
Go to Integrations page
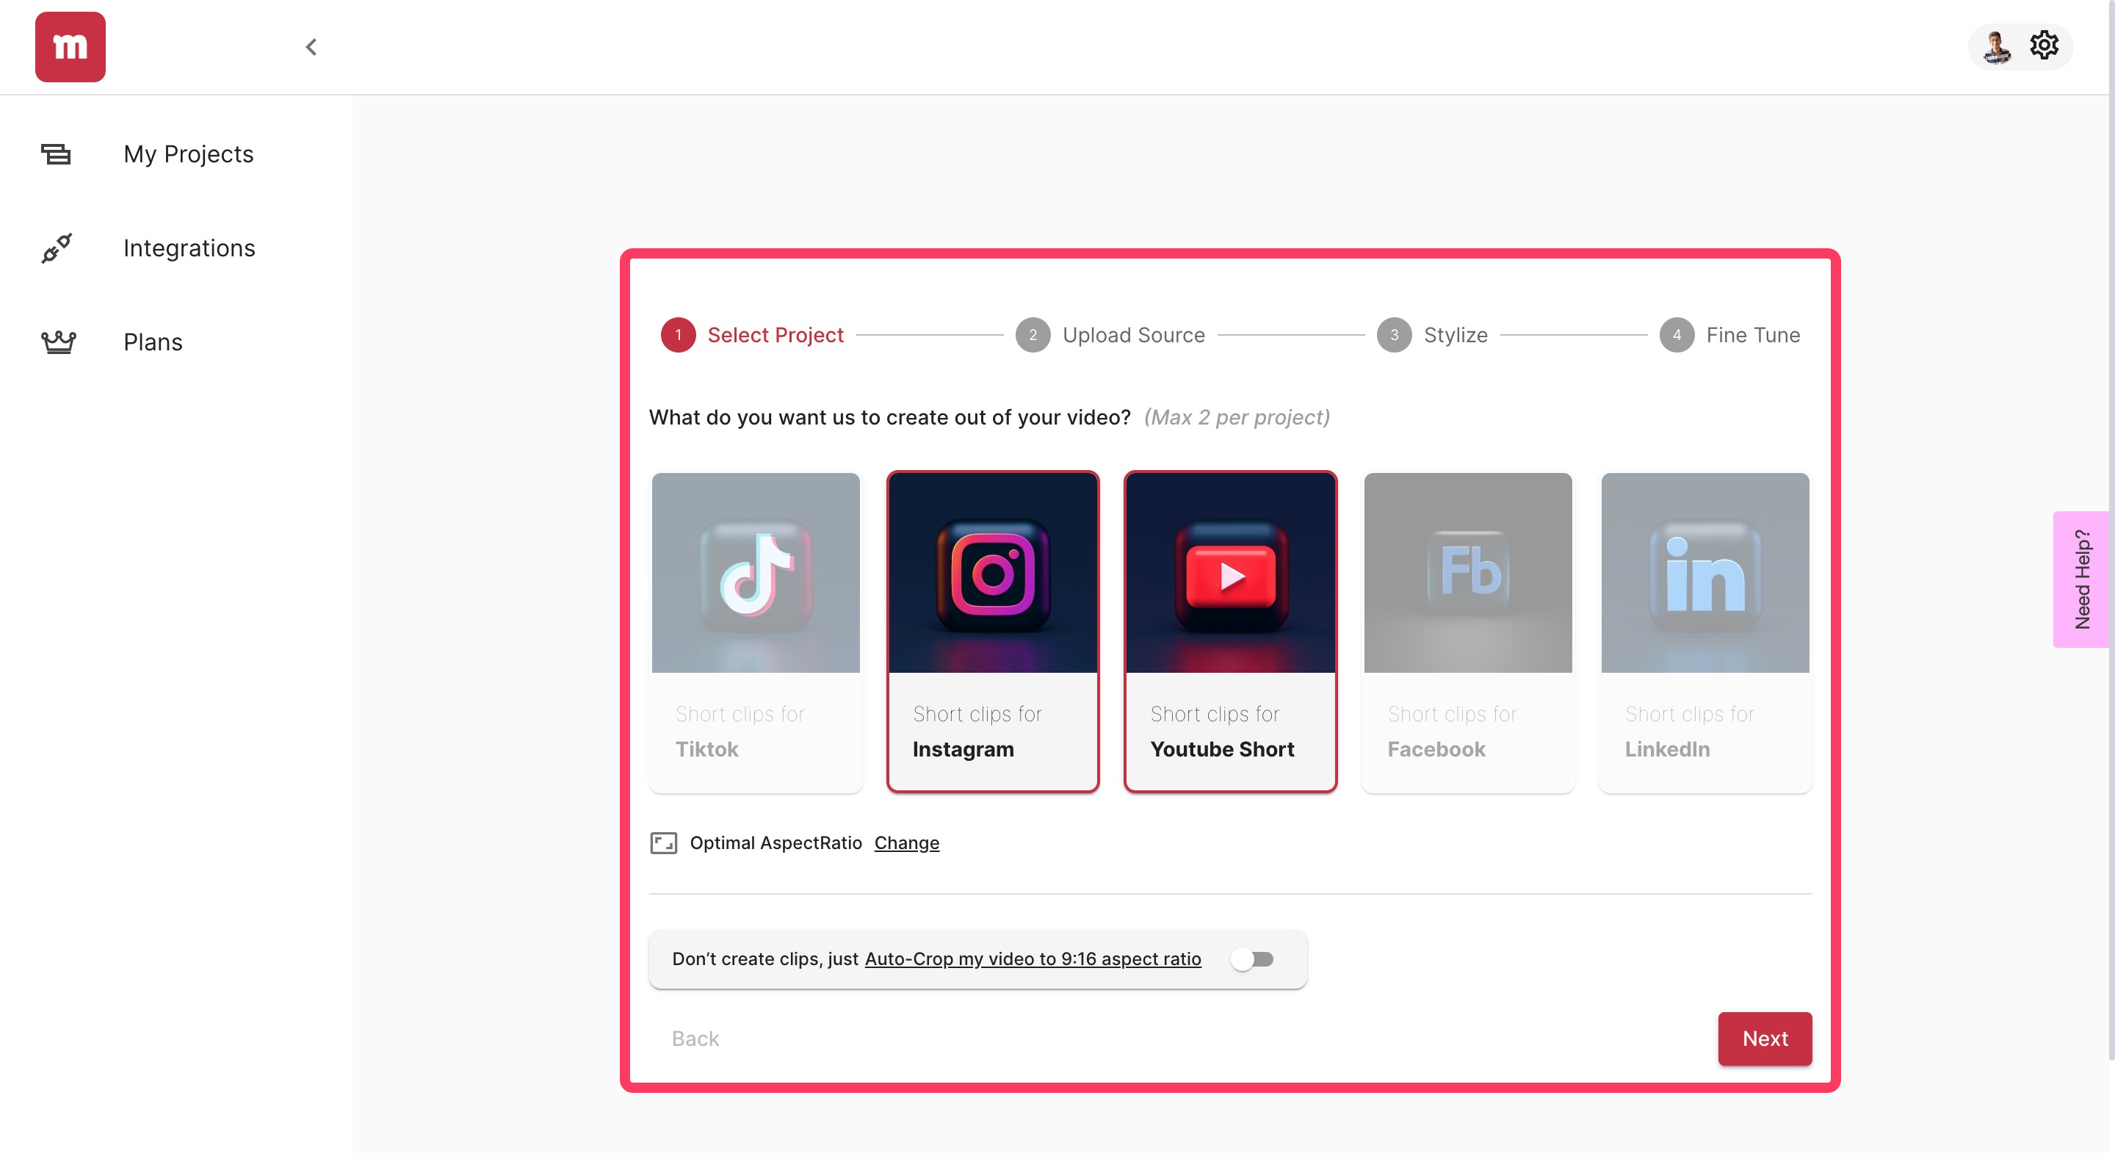point(189,248)
